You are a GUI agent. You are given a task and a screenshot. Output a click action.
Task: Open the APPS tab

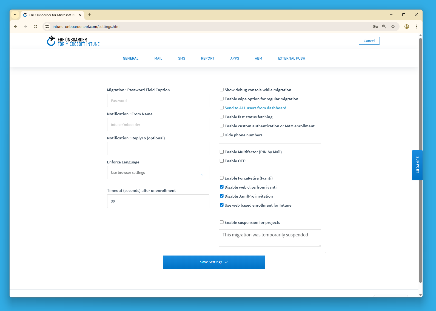[235, 58]
